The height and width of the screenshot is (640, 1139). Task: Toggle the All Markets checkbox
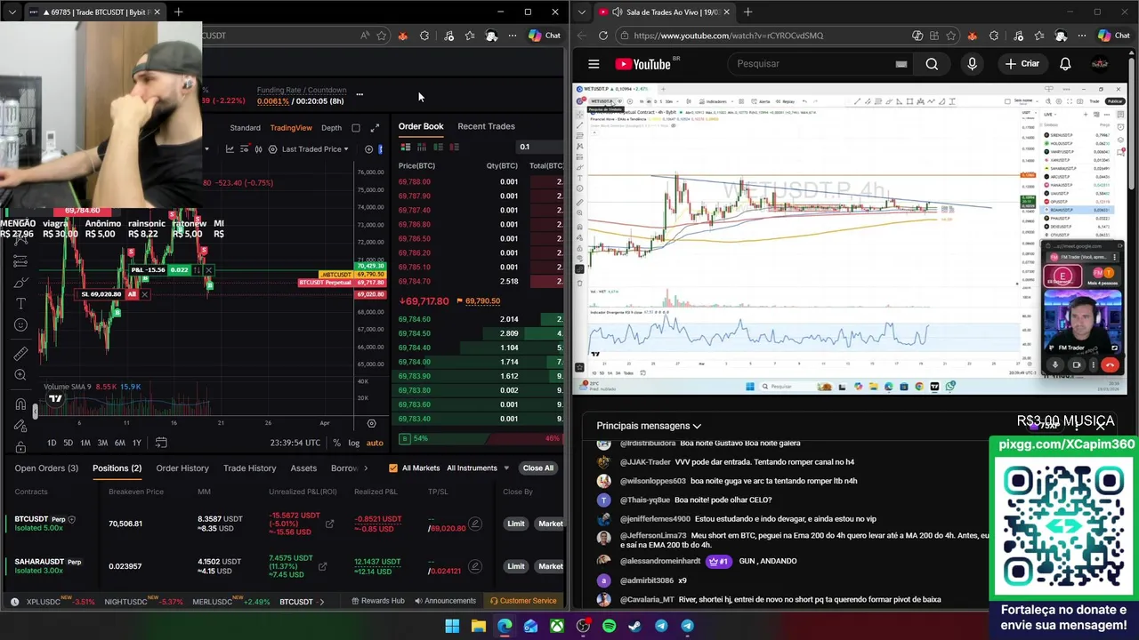pos(393,468)
